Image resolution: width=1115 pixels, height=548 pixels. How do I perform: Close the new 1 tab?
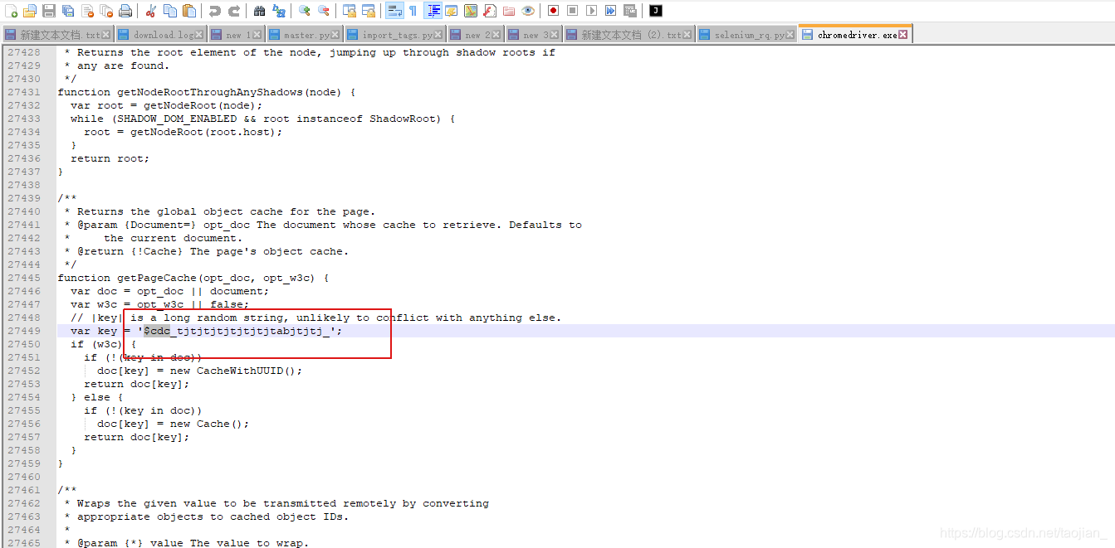click(x=257, y=35)
